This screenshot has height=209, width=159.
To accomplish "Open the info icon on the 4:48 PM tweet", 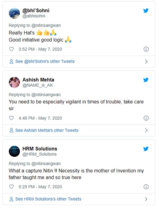I will 146,118.
